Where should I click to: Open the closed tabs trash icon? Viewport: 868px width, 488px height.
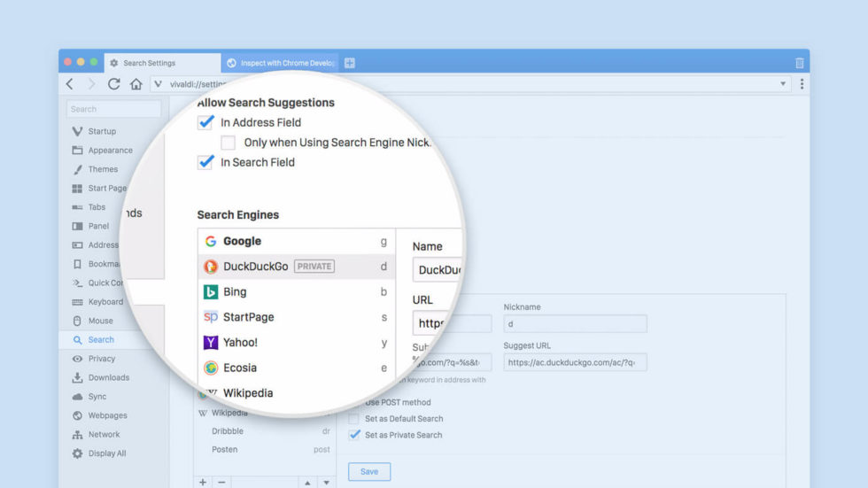point(799,63)
